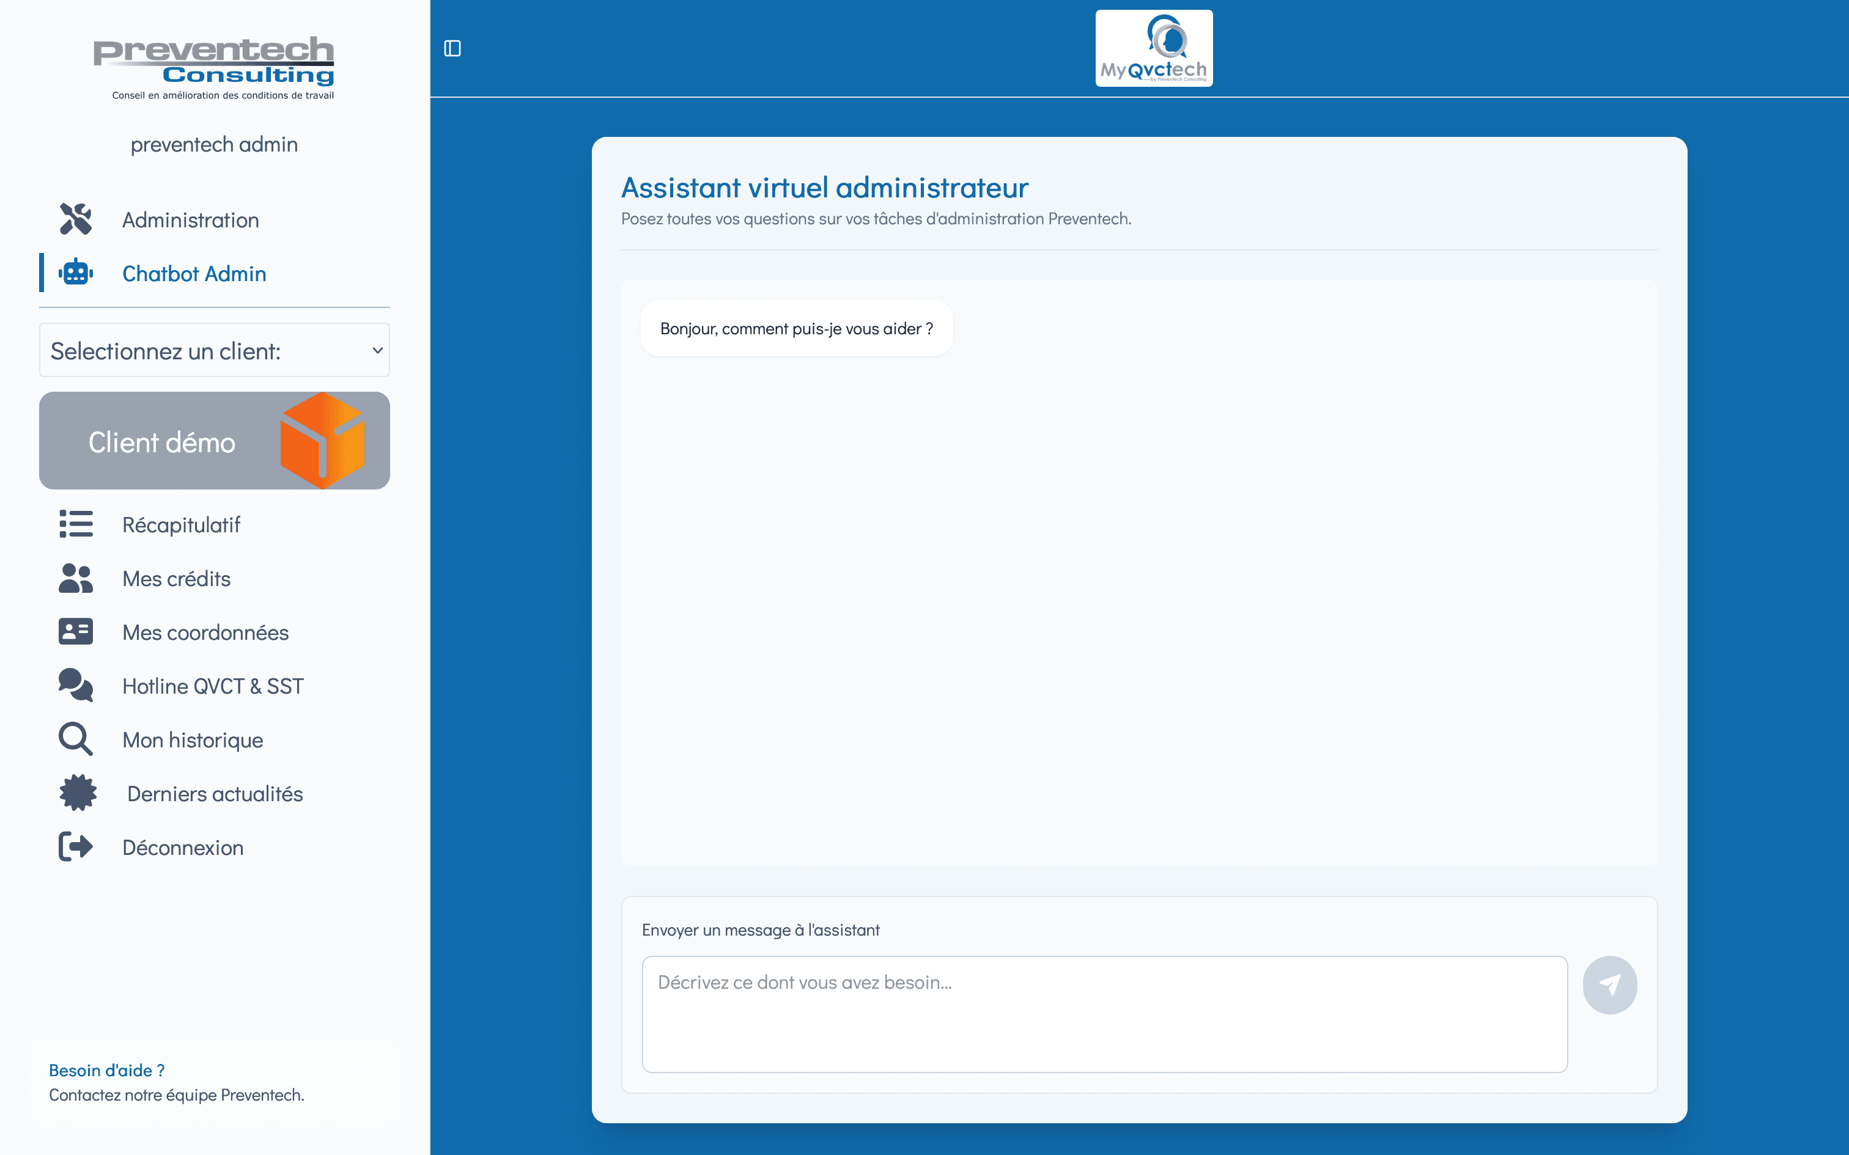Viewport: 1849px width, 1155px height.
Task: Open the Administration menu item
Action: pos(191,220)
